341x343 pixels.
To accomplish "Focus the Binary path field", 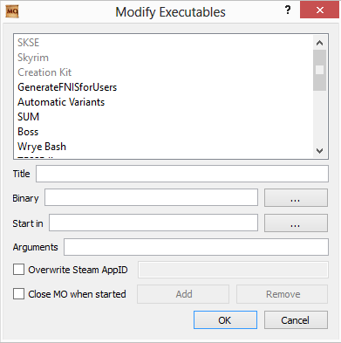I will coord(151,197).
